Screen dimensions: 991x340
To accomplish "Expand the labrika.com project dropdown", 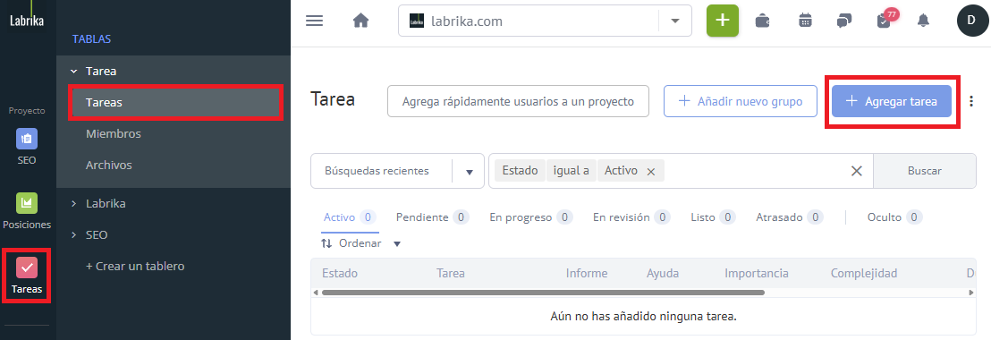I will pyautogui.click(x=675, y=21).
